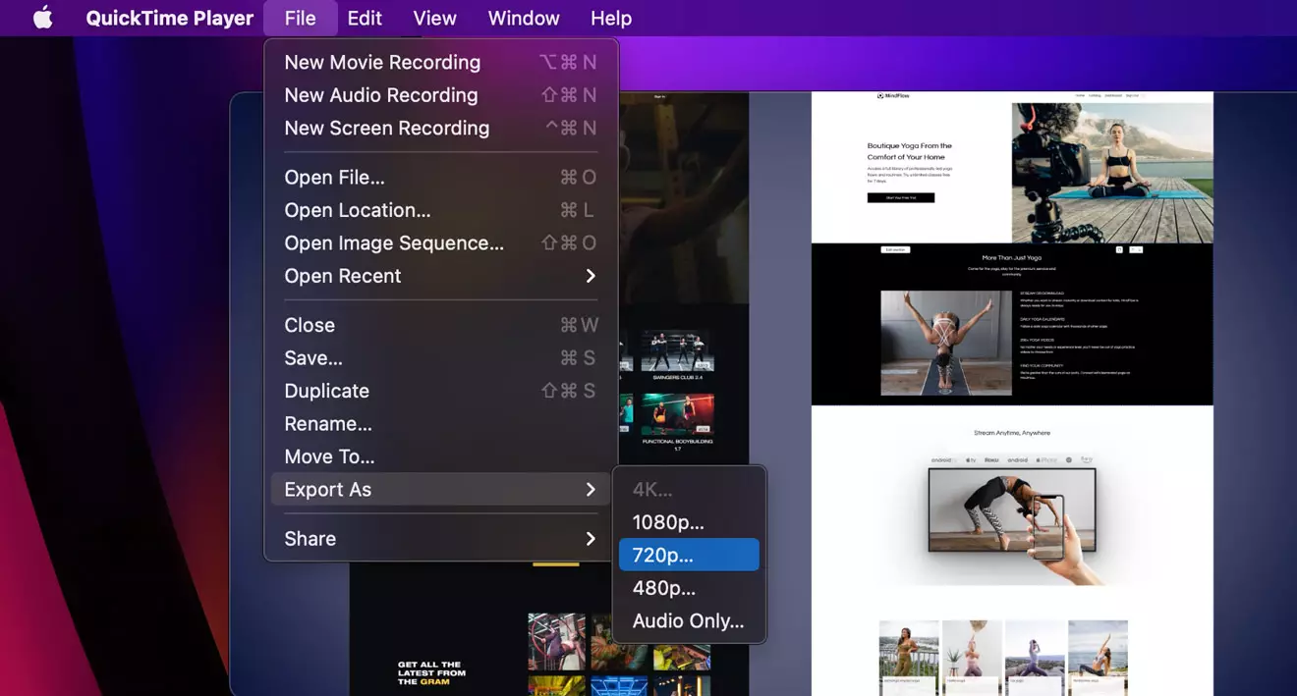Open the Window menu

(x=523, y=17)
